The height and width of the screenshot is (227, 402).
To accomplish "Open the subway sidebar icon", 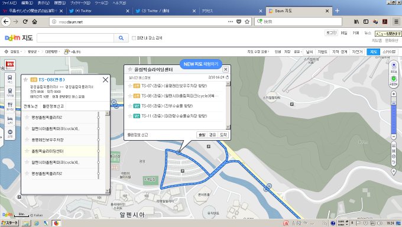I will [9, 92].
